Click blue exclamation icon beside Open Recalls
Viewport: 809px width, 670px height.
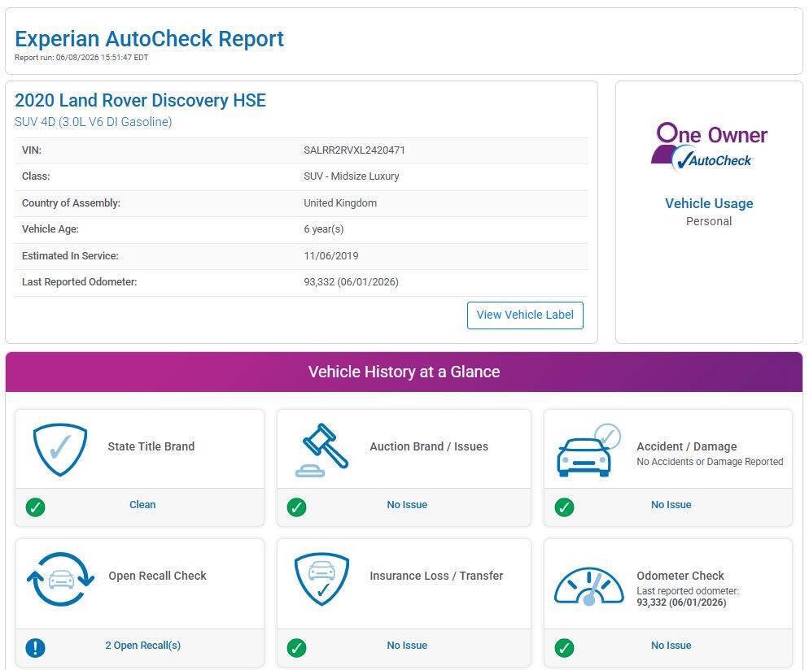[x=35, y=648]
